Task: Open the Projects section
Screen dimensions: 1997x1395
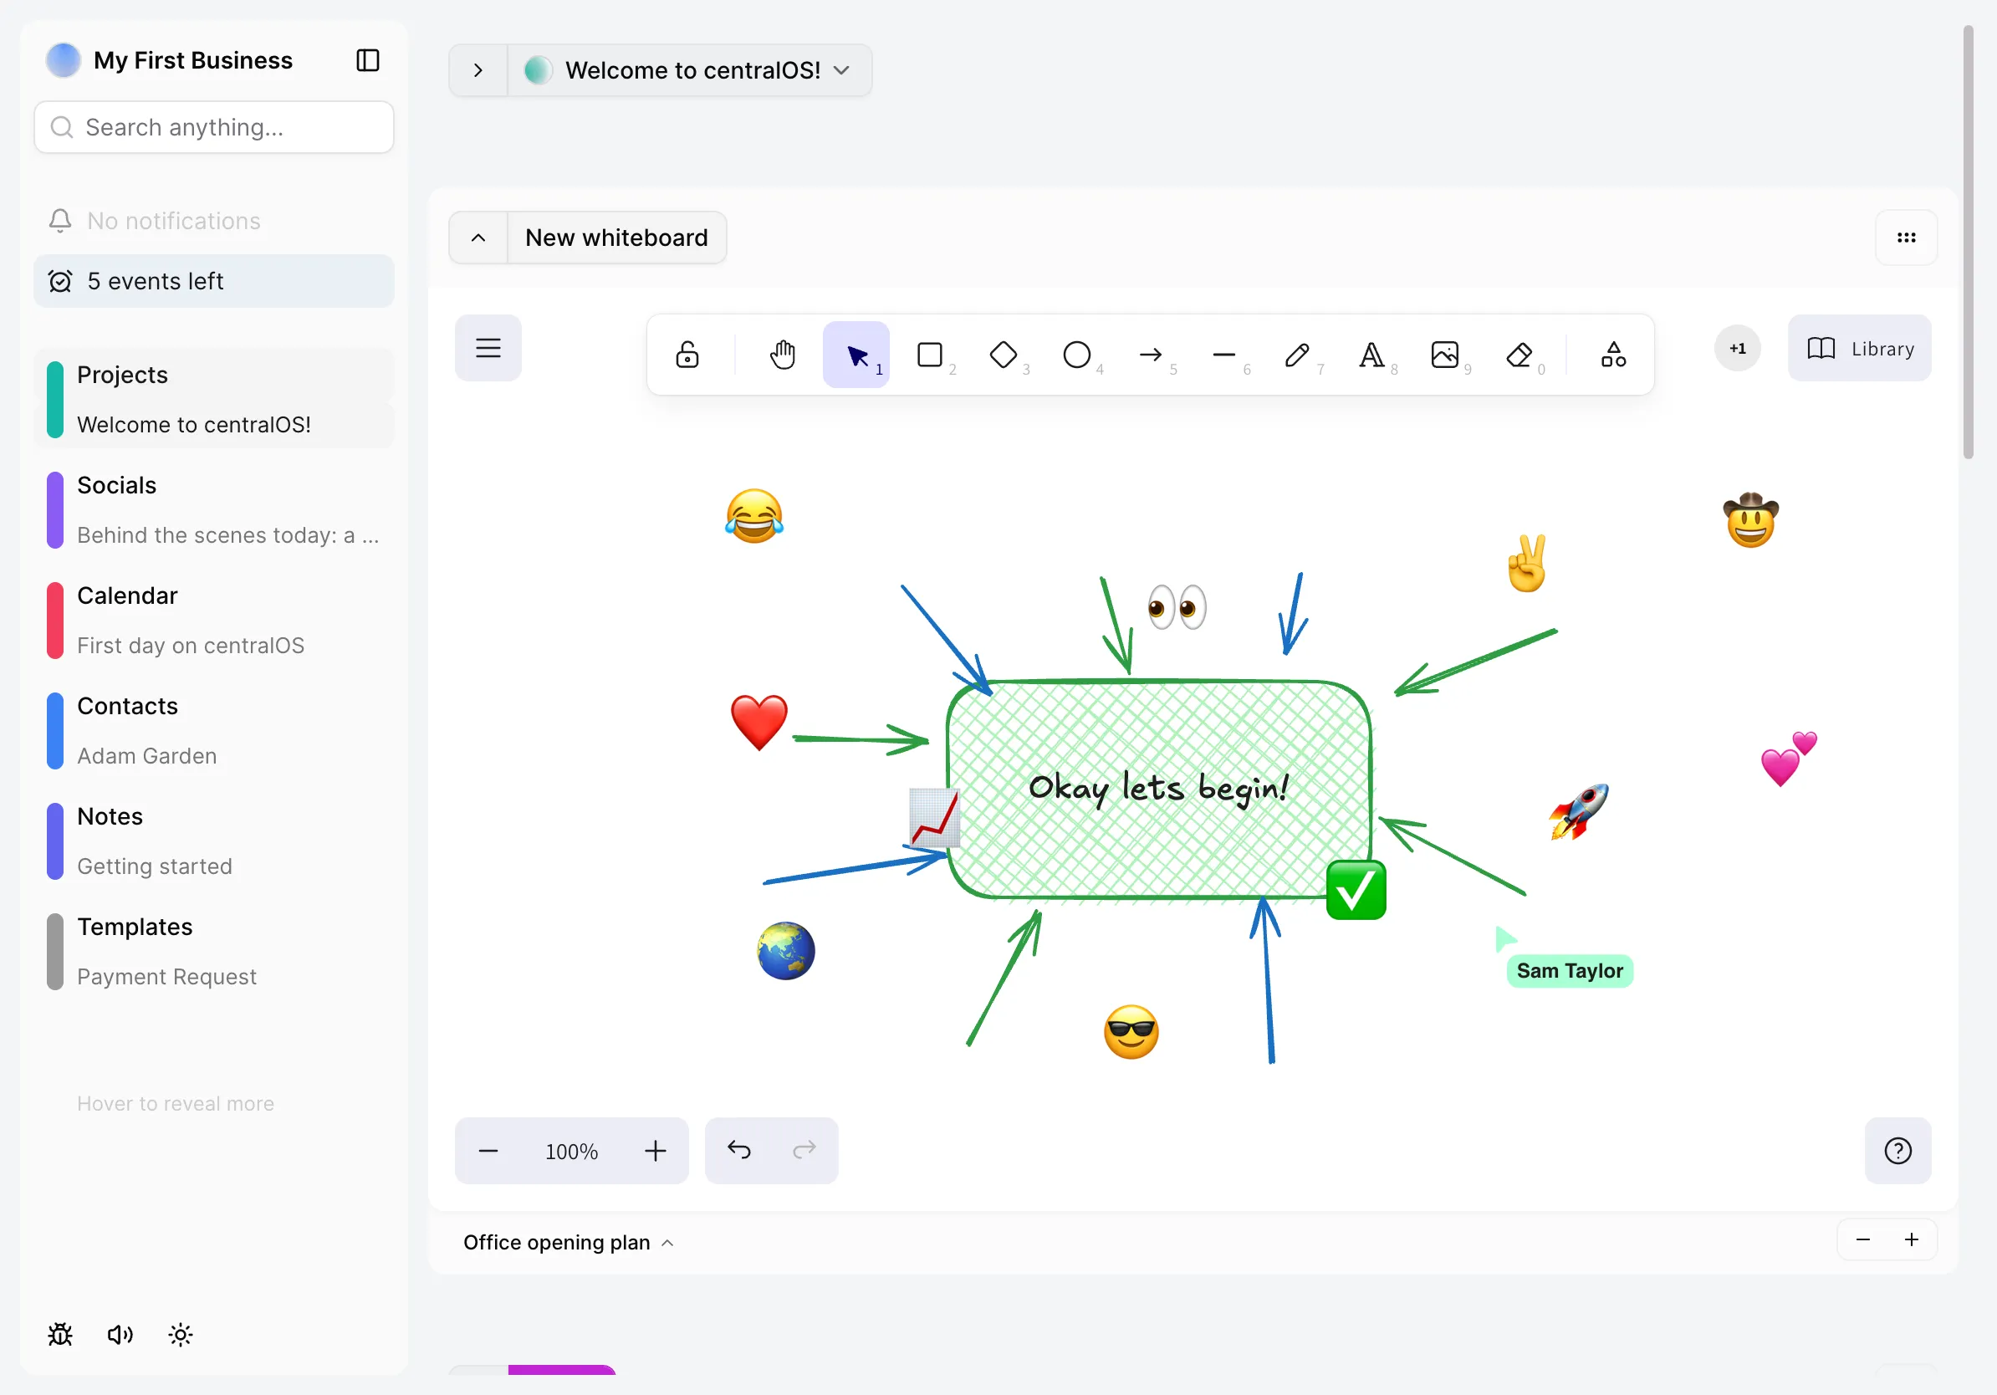Action: point(122,375)
